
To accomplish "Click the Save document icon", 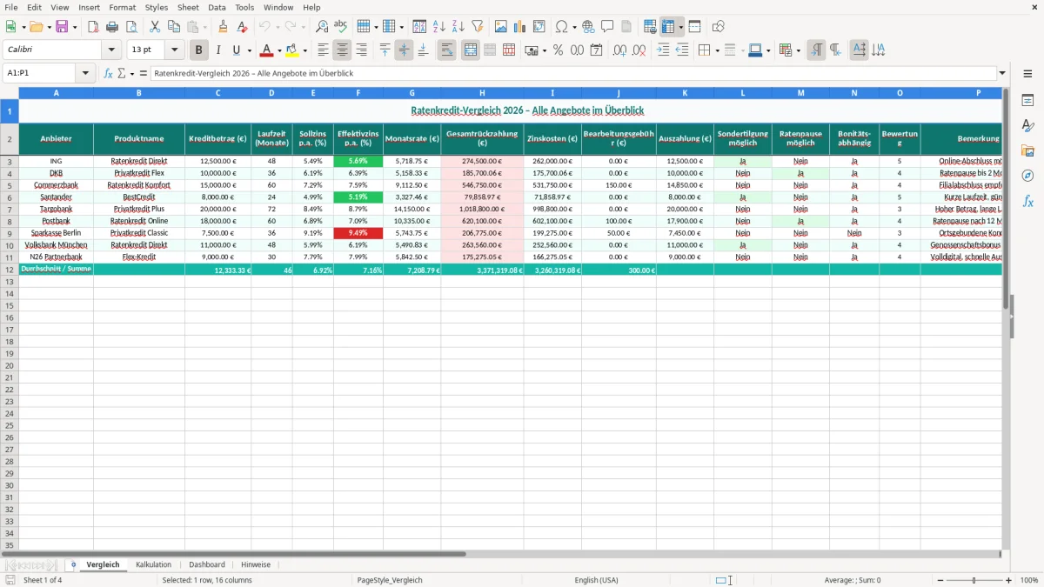I will point(62,27).
